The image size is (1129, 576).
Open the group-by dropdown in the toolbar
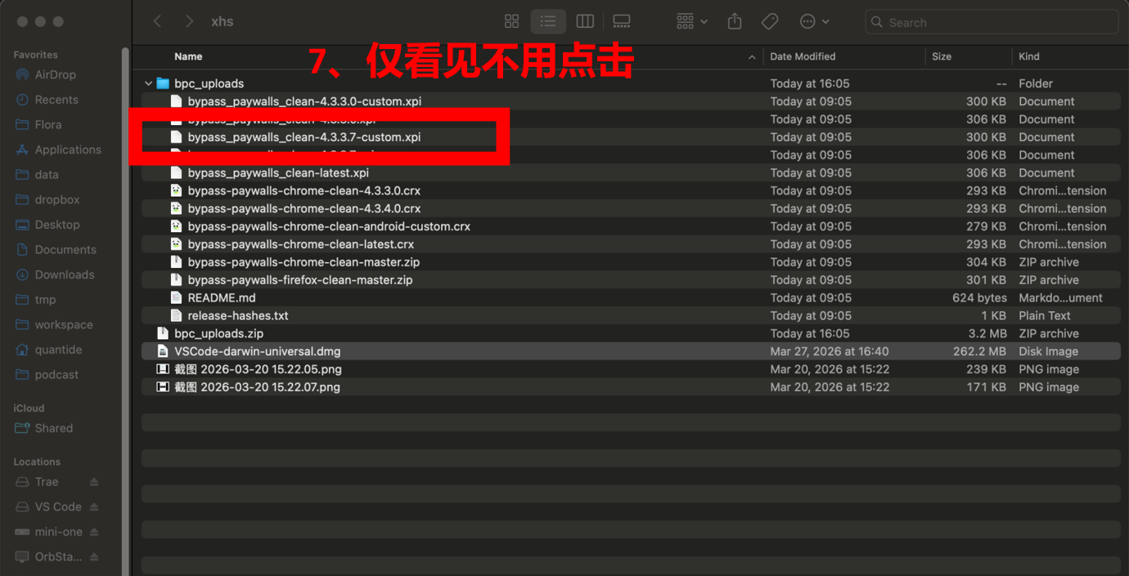point(690,21)
